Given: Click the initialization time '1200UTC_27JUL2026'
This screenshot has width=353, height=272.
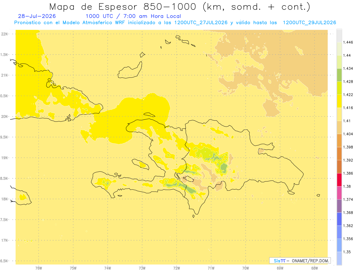Looking at the screenshot, I should [x=201, y=23].
